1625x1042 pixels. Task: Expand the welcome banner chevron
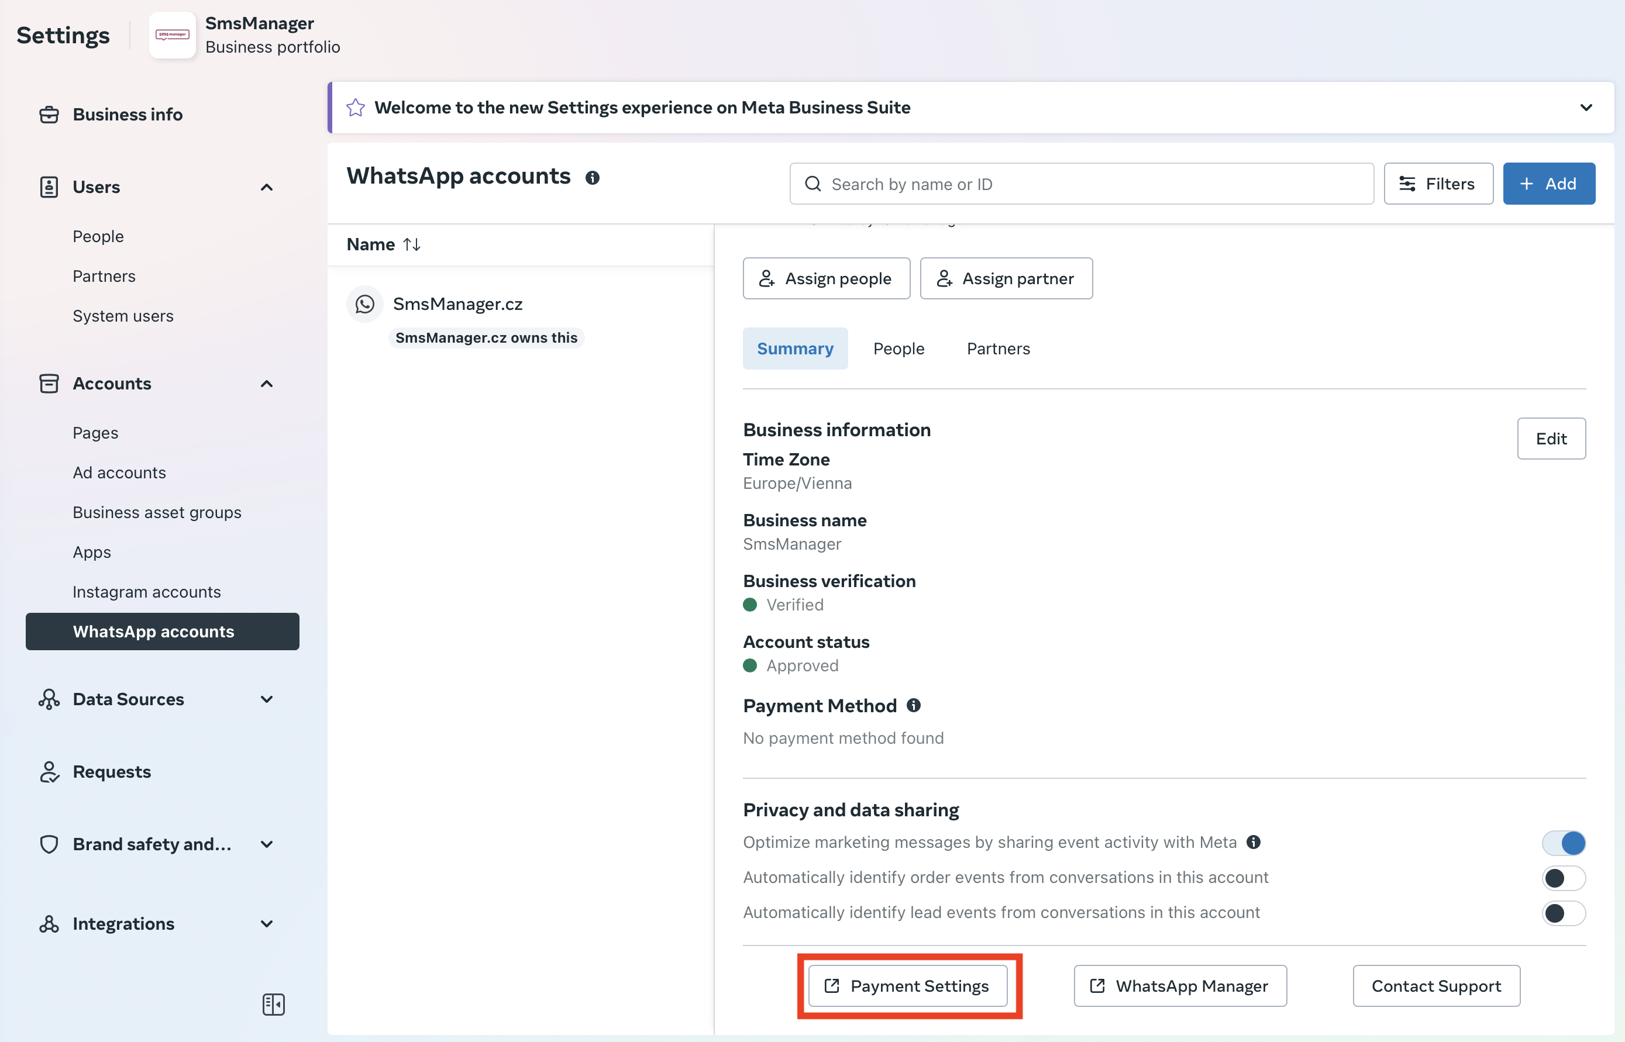(1586, 108)
